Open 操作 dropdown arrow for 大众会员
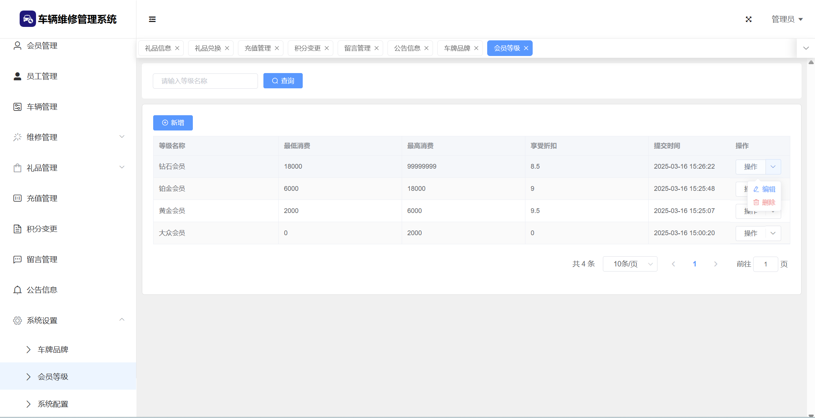 tap(773, 233)
